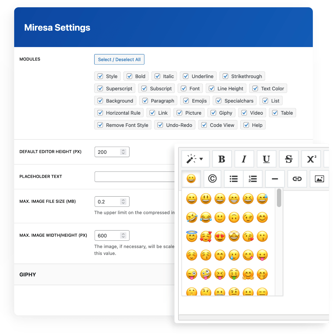Pick the upside-down face emoji
Screen dimensions: 334x334
[234, 217]
